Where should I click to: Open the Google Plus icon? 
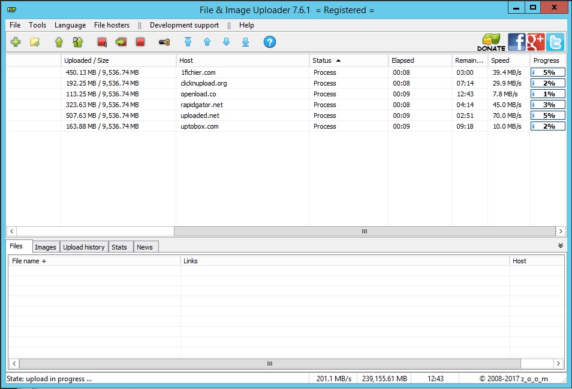click(x=535, y=42)
